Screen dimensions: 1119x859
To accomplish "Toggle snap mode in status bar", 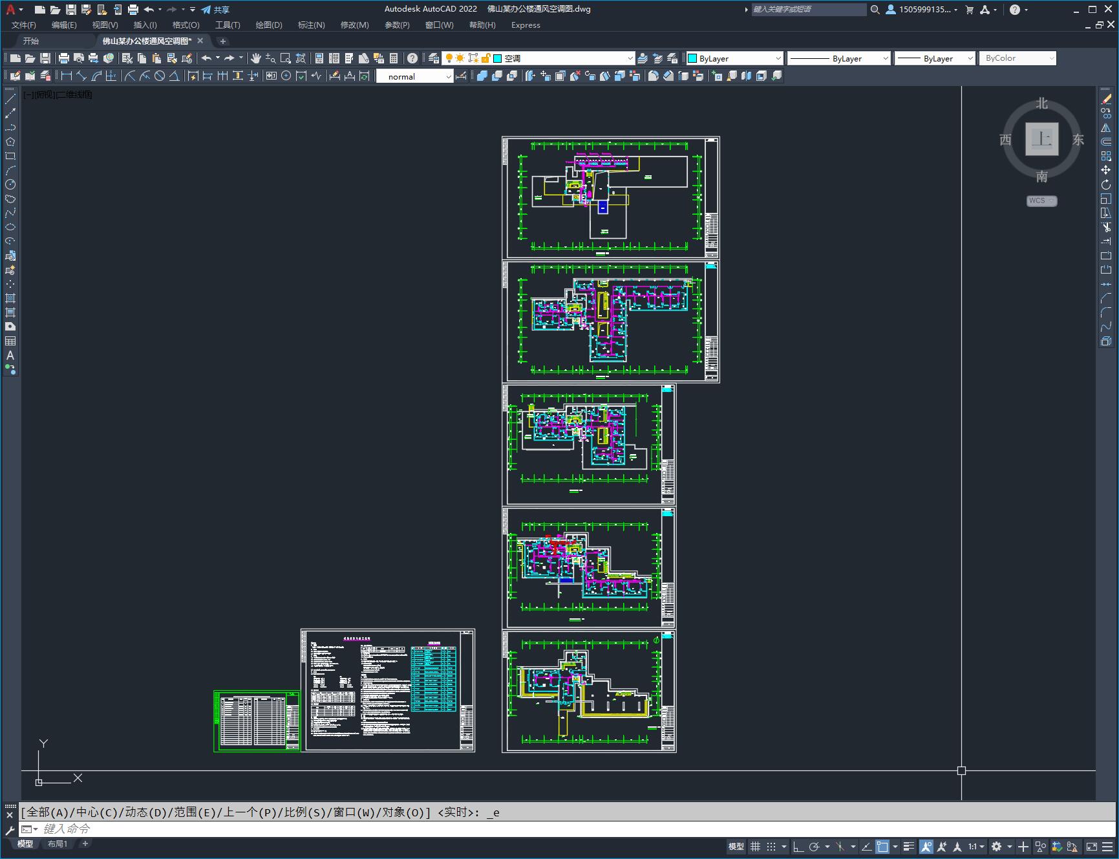I will [771, 847].
